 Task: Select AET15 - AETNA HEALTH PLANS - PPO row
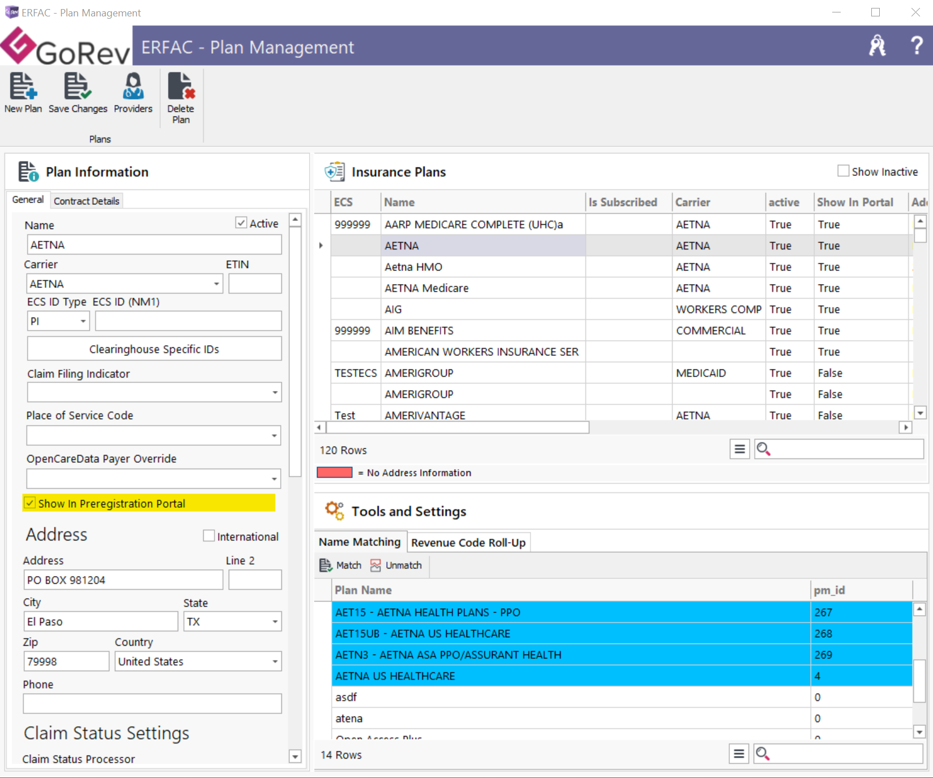[622, 612]
